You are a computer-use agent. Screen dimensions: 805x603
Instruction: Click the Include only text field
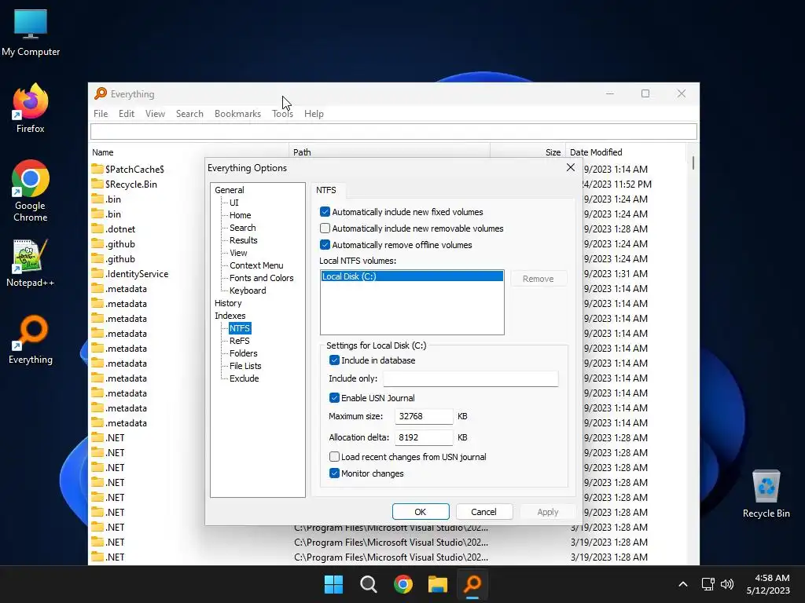pyautogui.click(x=470, y=378)
